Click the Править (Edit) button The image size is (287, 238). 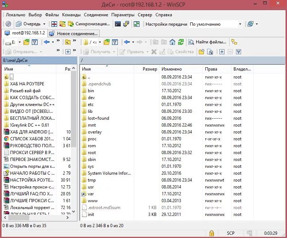click(x=132, y=52)
